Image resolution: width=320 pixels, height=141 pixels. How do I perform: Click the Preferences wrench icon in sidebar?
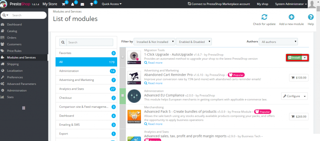tap(2, 77)
